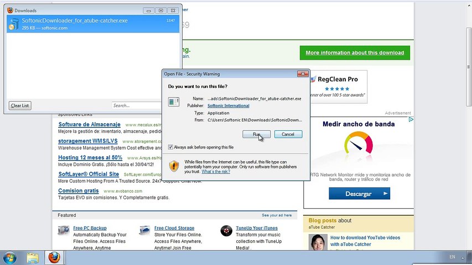
Task: Click the Free PC Backup icon
Action: [x=64, y=231]
